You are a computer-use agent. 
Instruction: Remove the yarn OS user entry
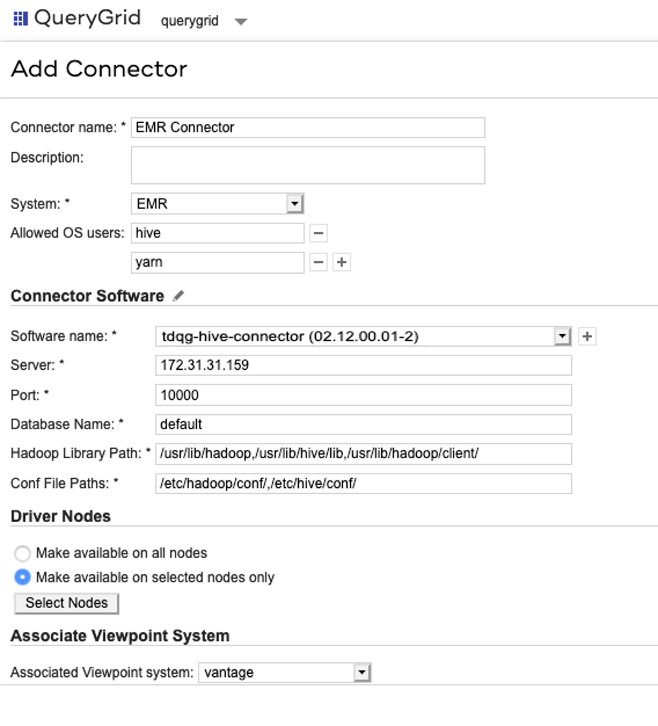coord(319,262)
